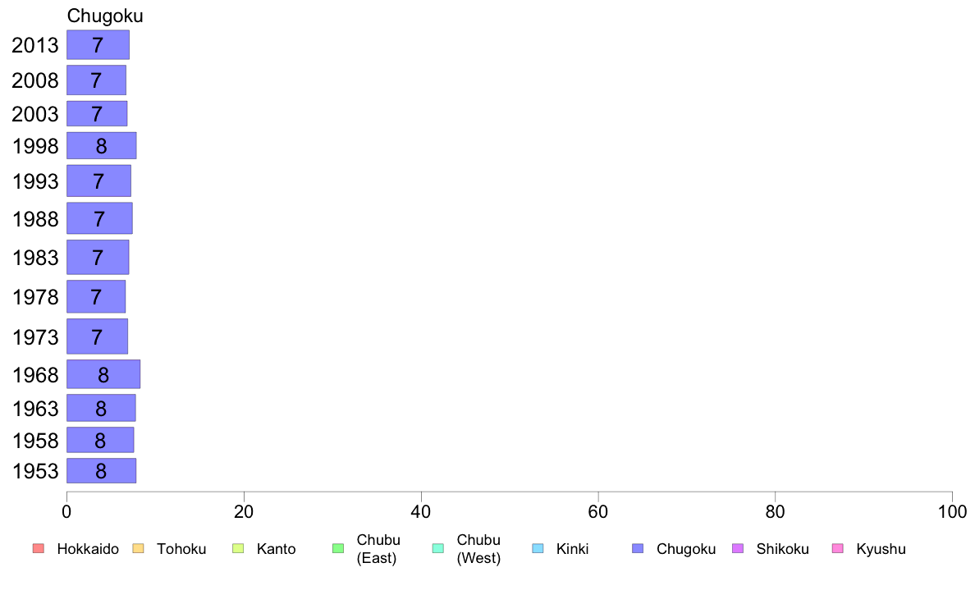Click the Kinki legend color swatch
This screenshot has width=975, height=604.
[x=538, y=549]
